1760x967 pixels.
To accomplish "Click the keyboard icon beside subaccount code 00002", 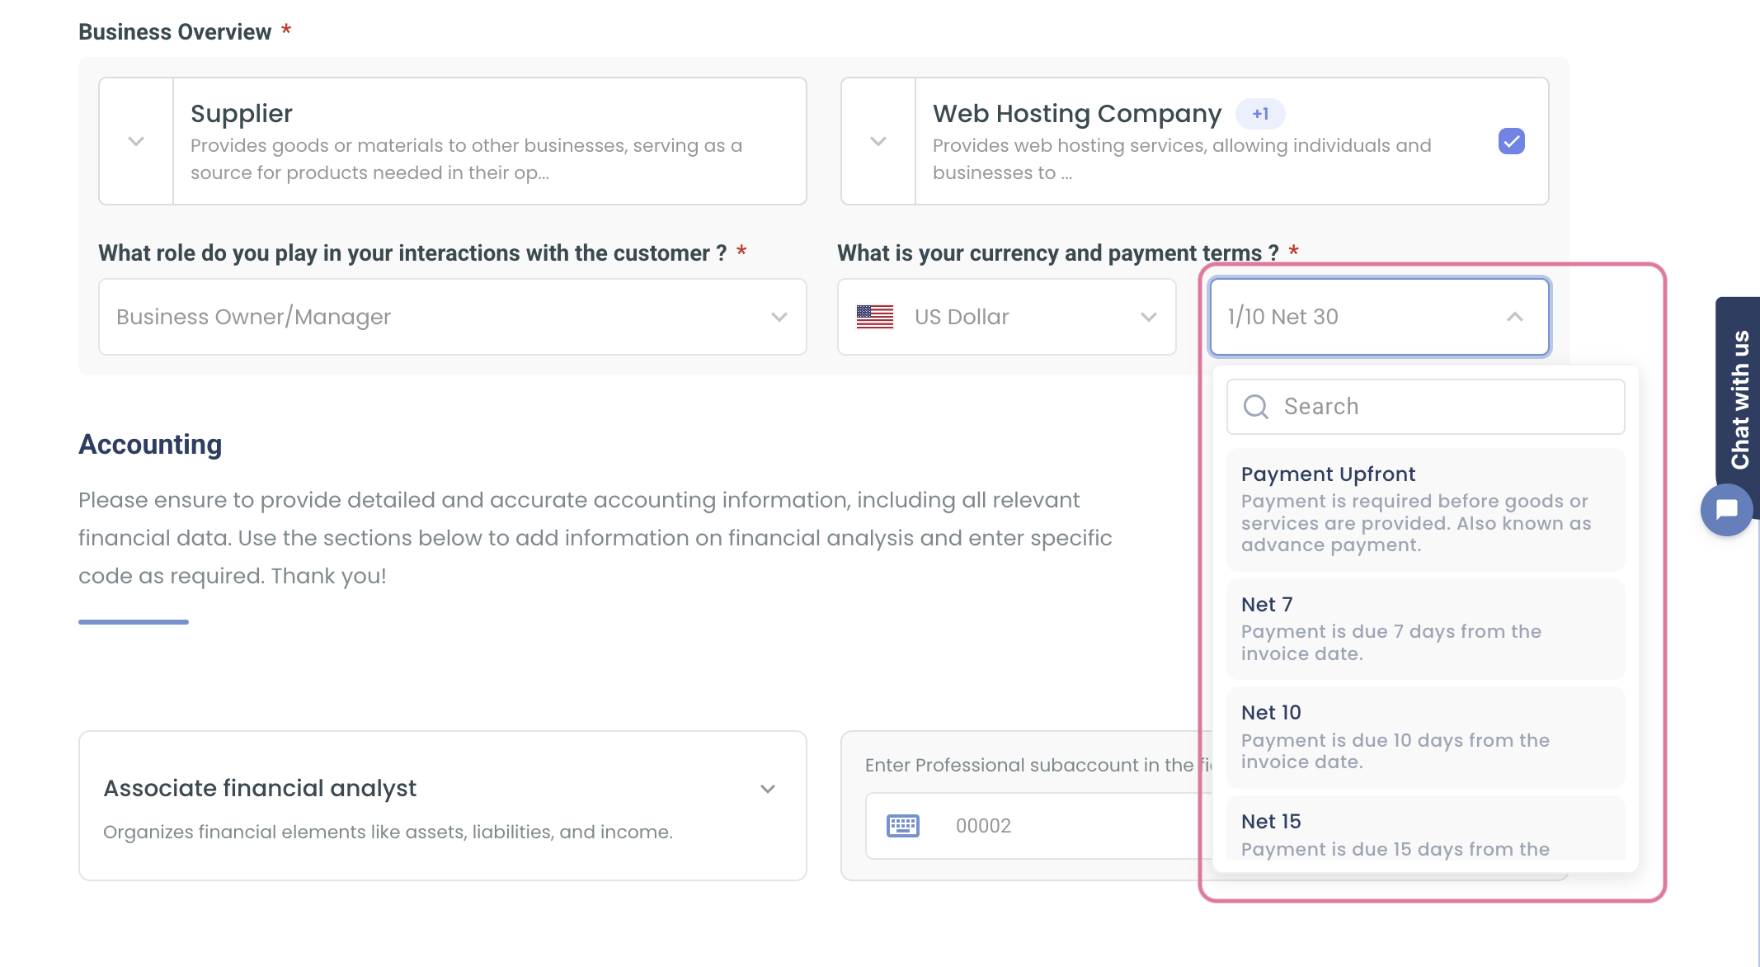I will coord(901,825).
